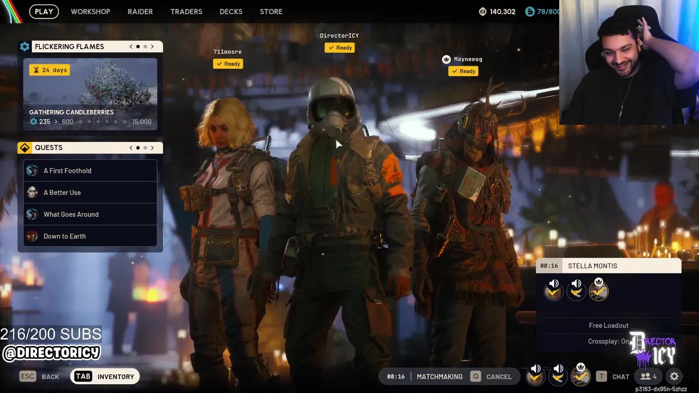Screen dimensions: 699x393
Task: Click the candleberry flower icon next to 235
Action: click(x=33, y=122)
